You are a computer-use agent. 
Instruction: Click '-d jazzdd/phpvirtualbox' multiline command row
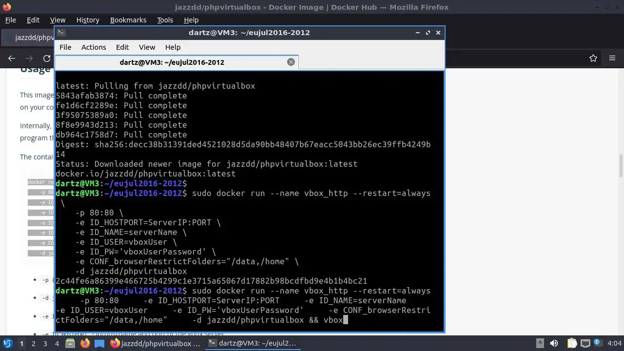131,271
